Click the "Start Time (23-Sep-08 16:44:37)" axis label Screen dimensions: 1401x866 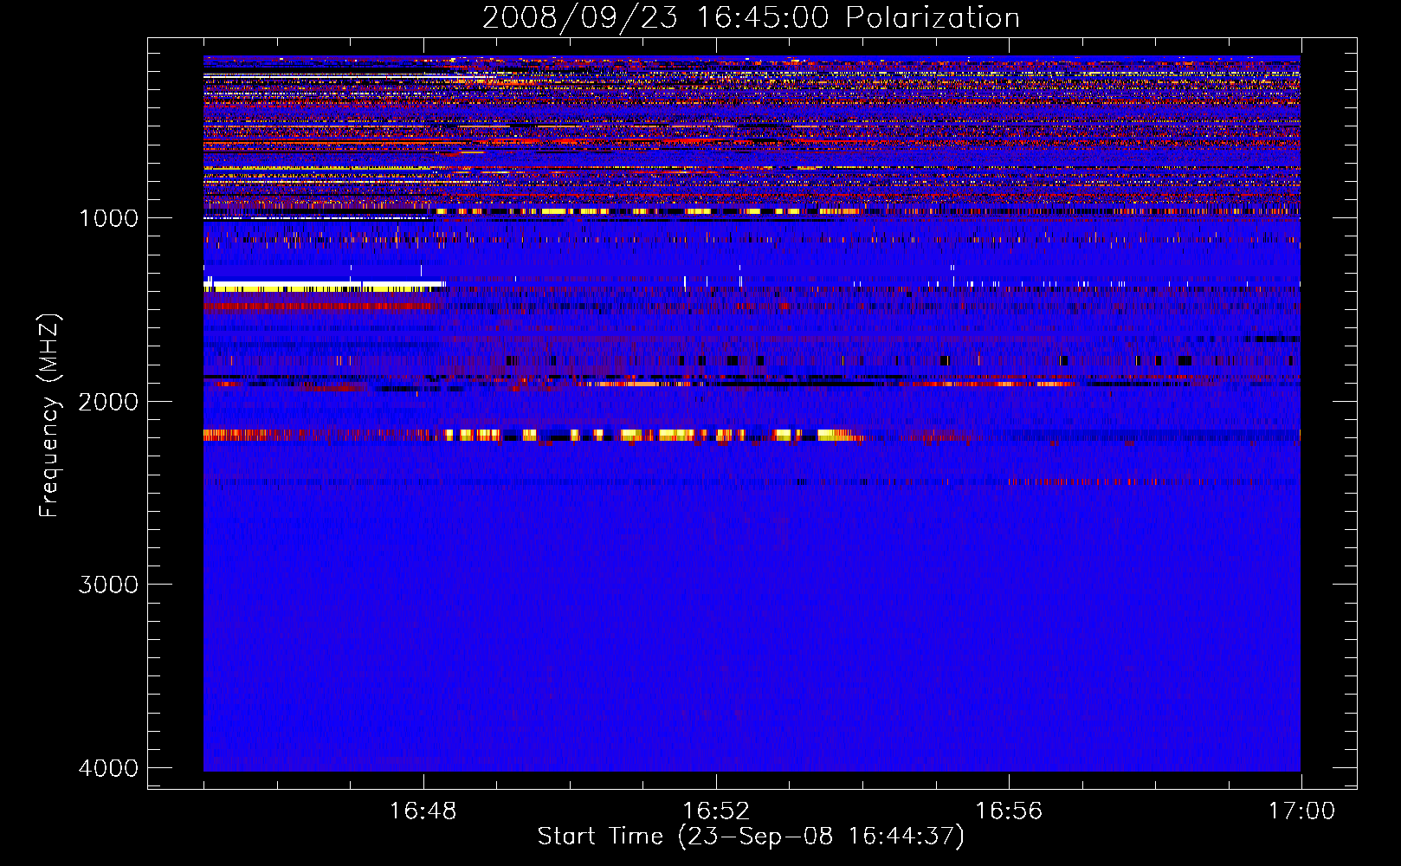pos(751,837)
